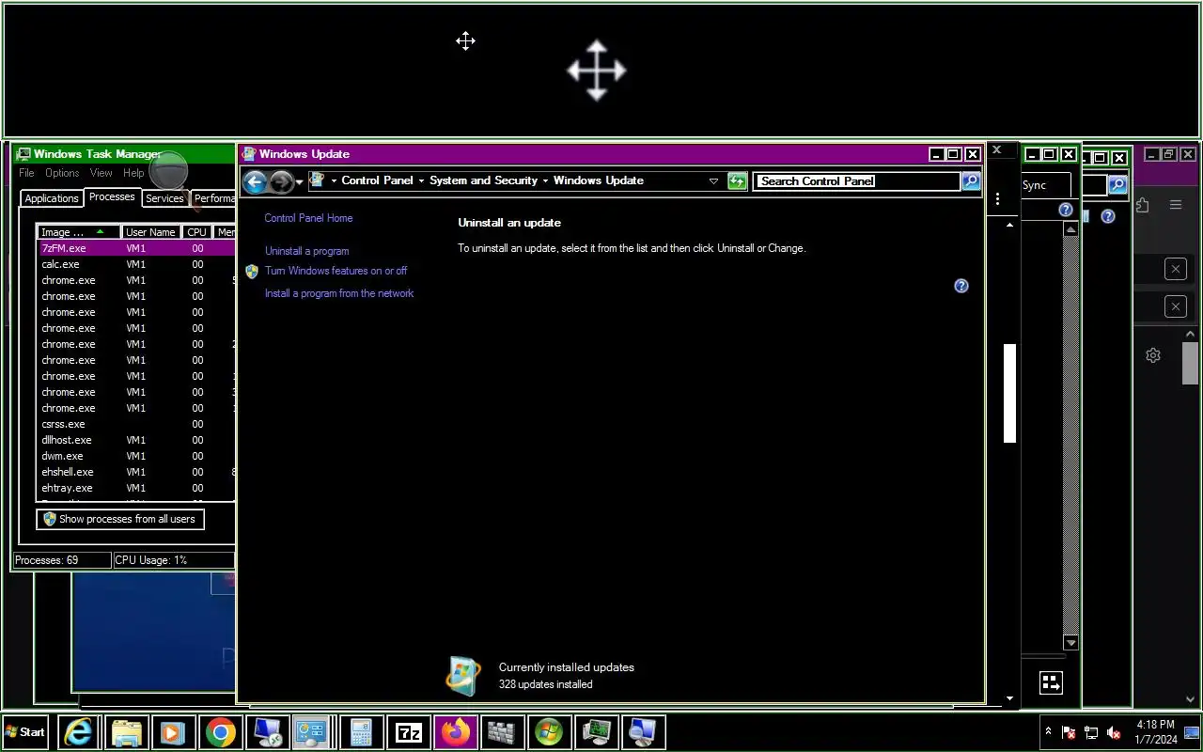Screen dimensions: 1203x752
Task: Open Task Manager File menu
Action: pos(26,173)
